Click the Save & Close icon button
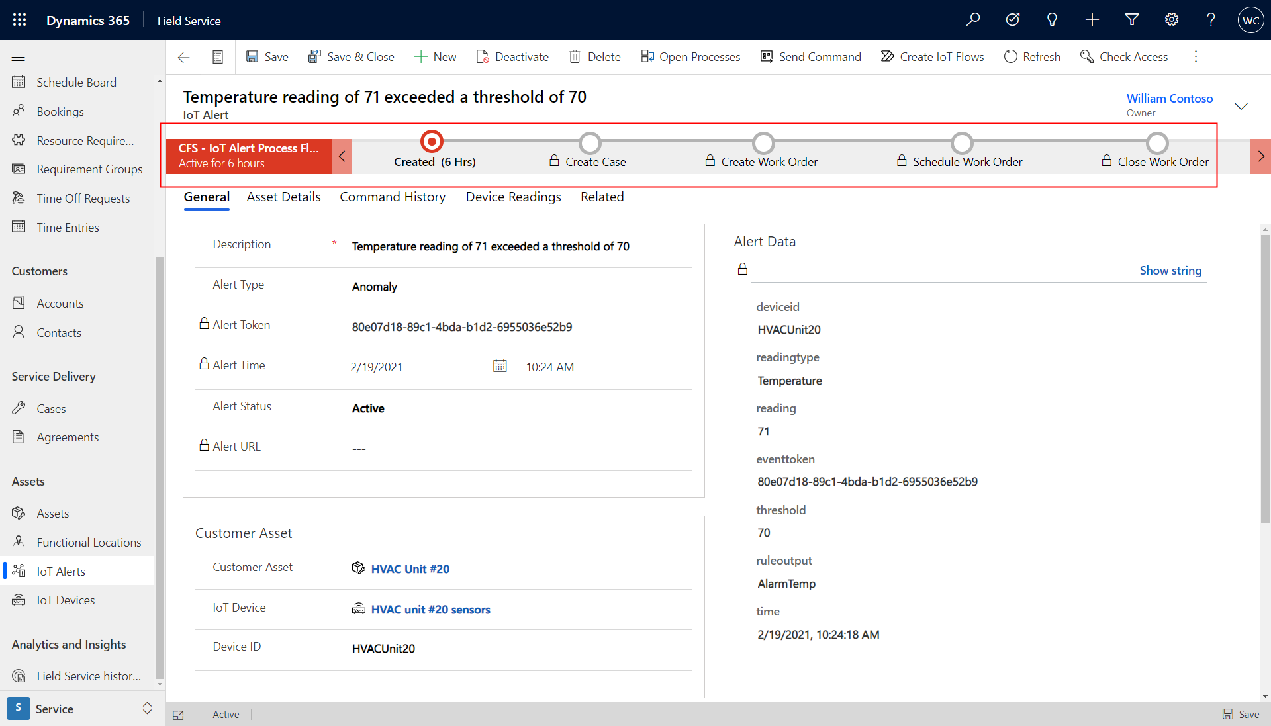Viewport: 1271px width, 726px height. (314, 56)
